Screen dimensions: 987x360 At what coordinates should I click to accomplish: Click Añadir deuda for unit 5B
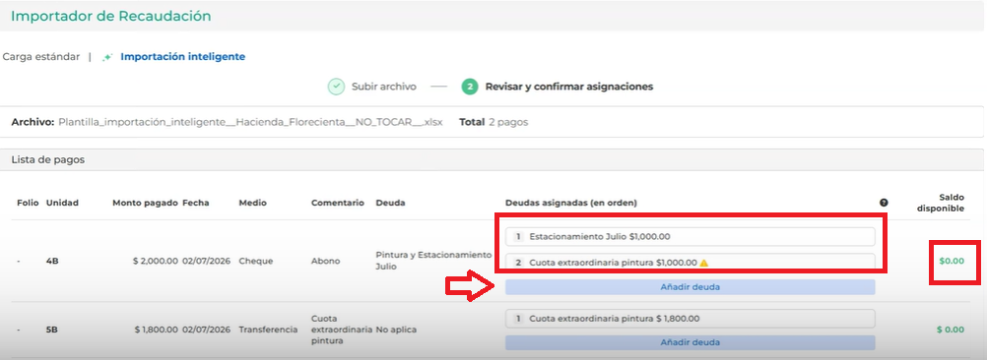(690, 342)
